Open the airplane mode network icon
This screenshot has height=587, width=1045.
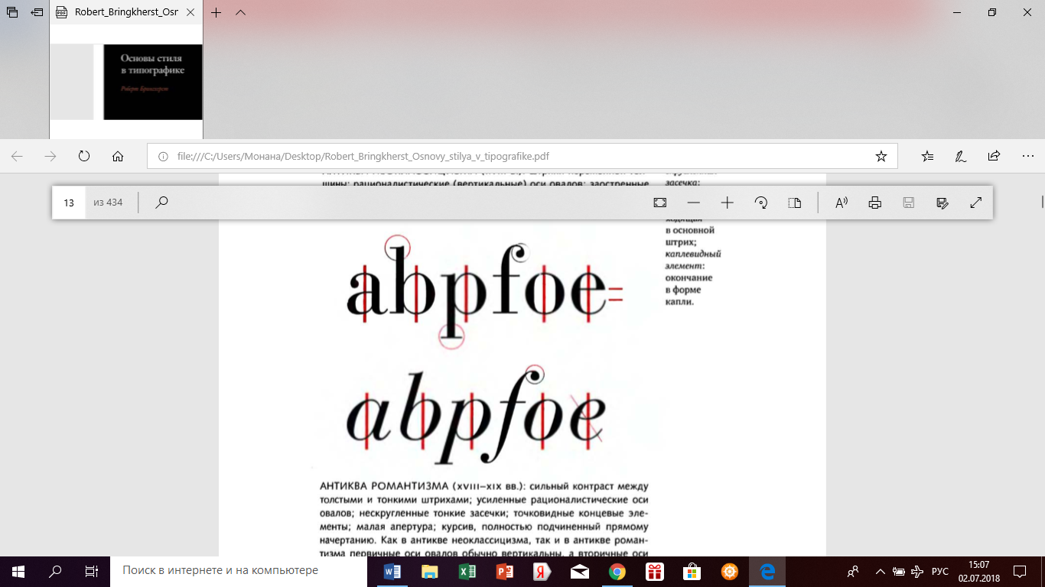click(918, 571)
